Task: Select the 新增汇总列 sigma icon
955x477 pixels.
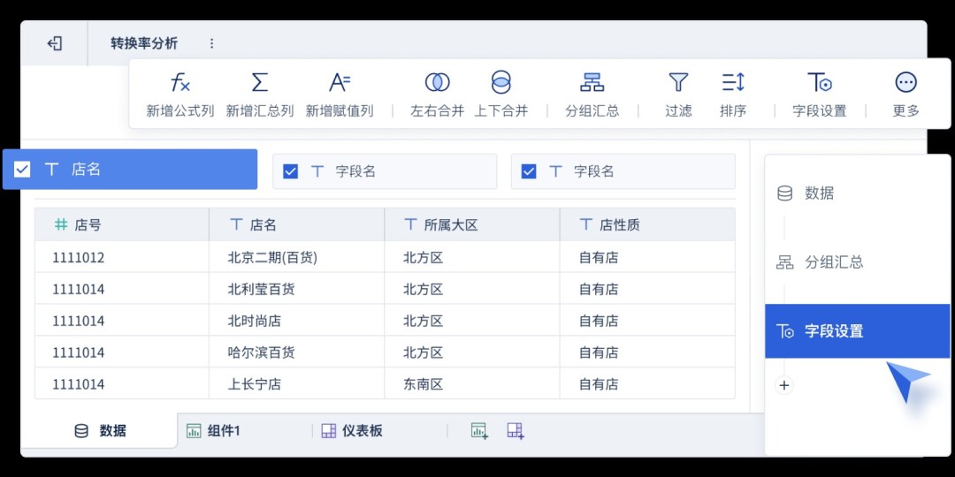Action: 260,83
